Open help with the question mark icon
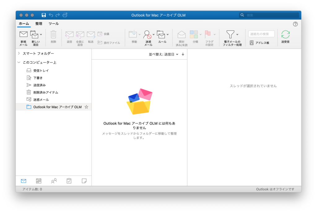317x213 pixels. coord(295,24)
